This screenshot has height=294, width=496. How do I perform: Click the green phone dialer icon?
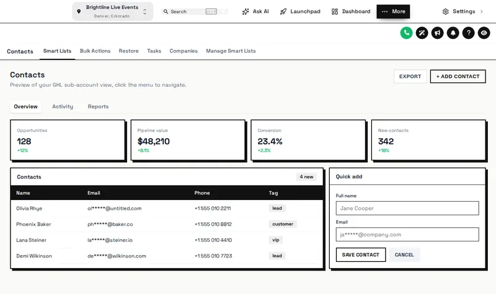(x=406, y=33)
